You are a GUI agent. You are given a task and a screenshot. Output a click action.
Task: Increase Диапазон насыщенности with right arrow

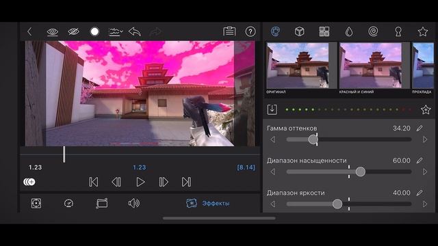425,172
